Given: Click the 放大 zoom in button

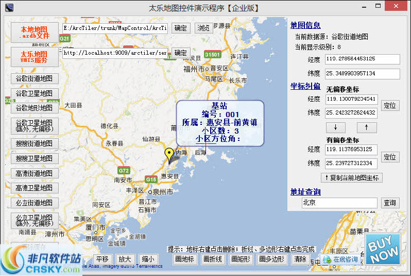Looking at the screenshot, I should 125,259.
